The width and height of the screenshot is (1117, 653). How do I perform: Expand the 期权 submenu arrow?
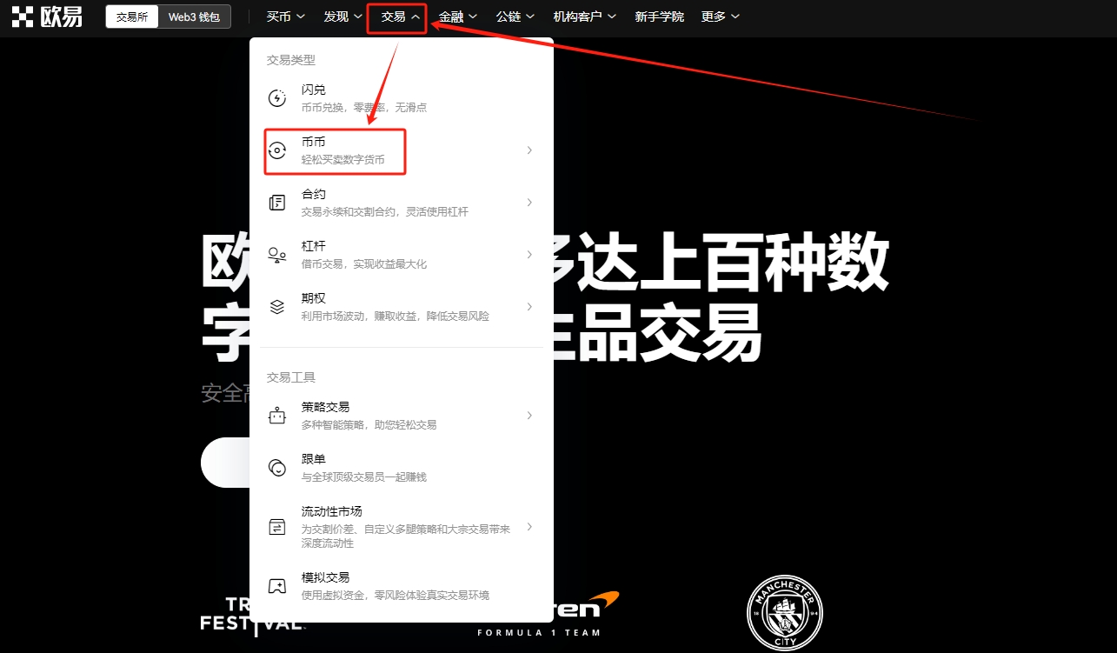529,307
